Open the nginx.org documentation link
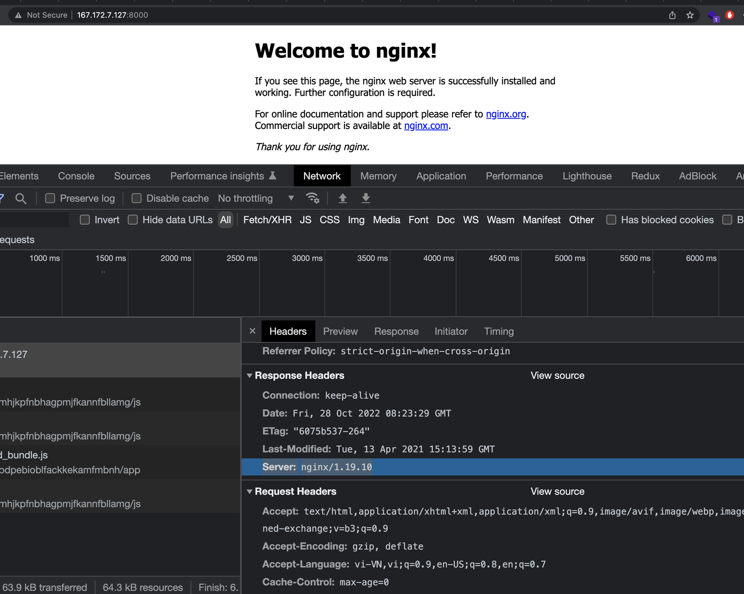Viewport: 744px width, 594px height. (506, 114)
